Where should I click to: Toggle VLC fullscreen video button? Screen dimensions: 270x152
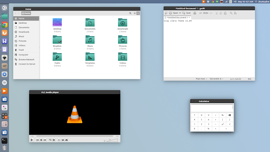(50, 140)
